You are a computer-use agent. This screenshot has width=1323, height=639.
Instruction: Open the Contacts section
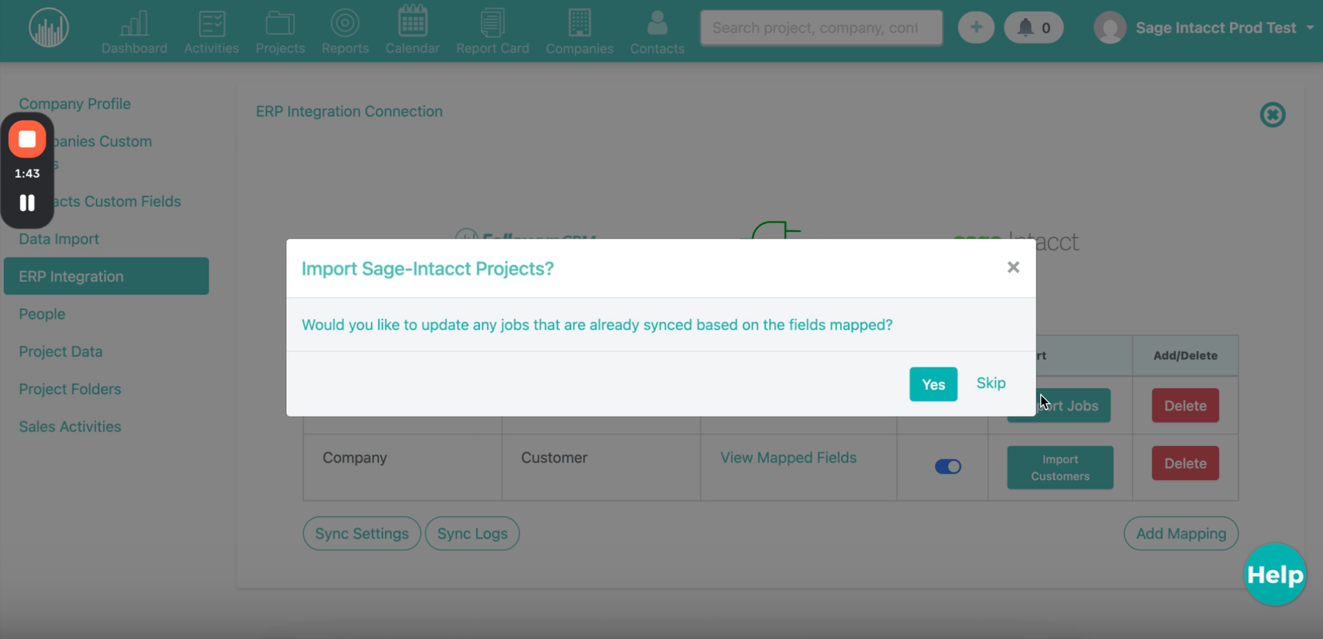tap(657, 32)
